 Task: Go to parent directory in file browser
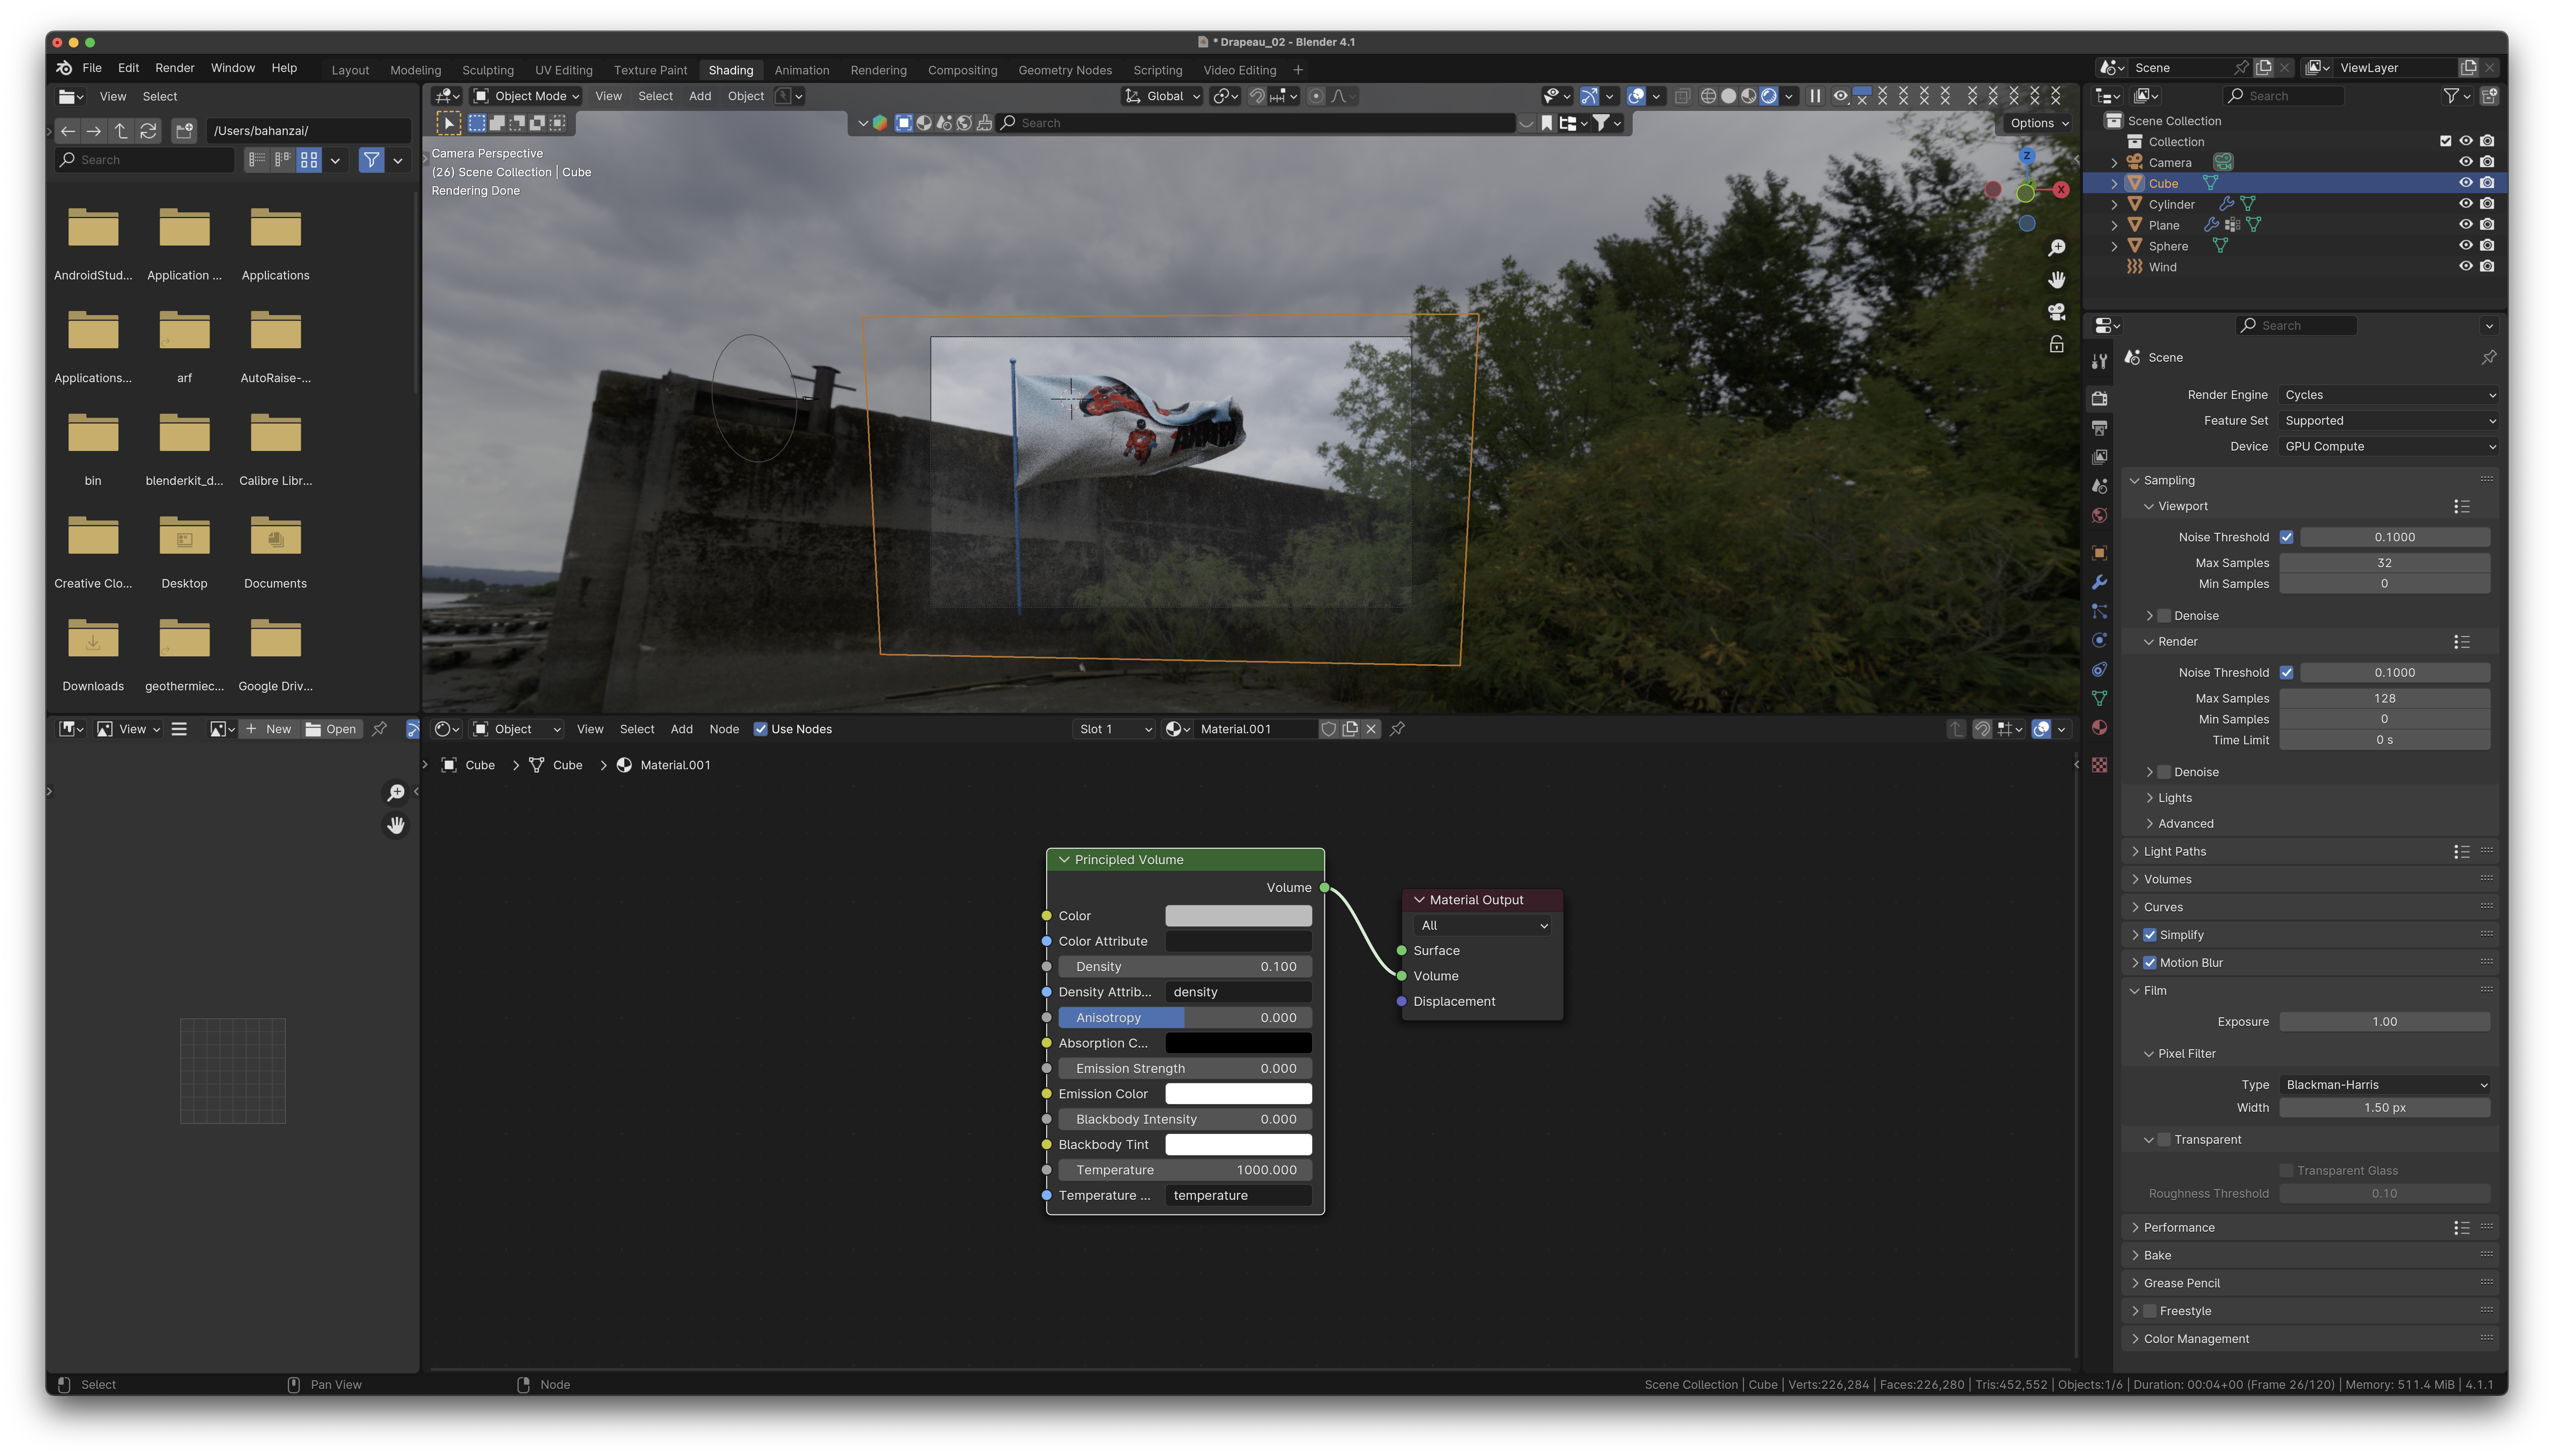click(121, 131)
